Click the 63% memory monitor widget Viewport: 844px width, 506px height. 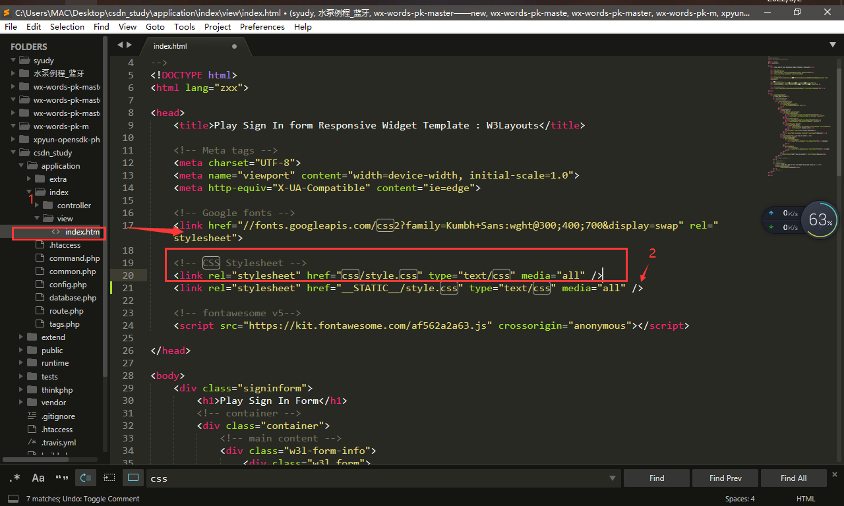[x=821, y=220]
